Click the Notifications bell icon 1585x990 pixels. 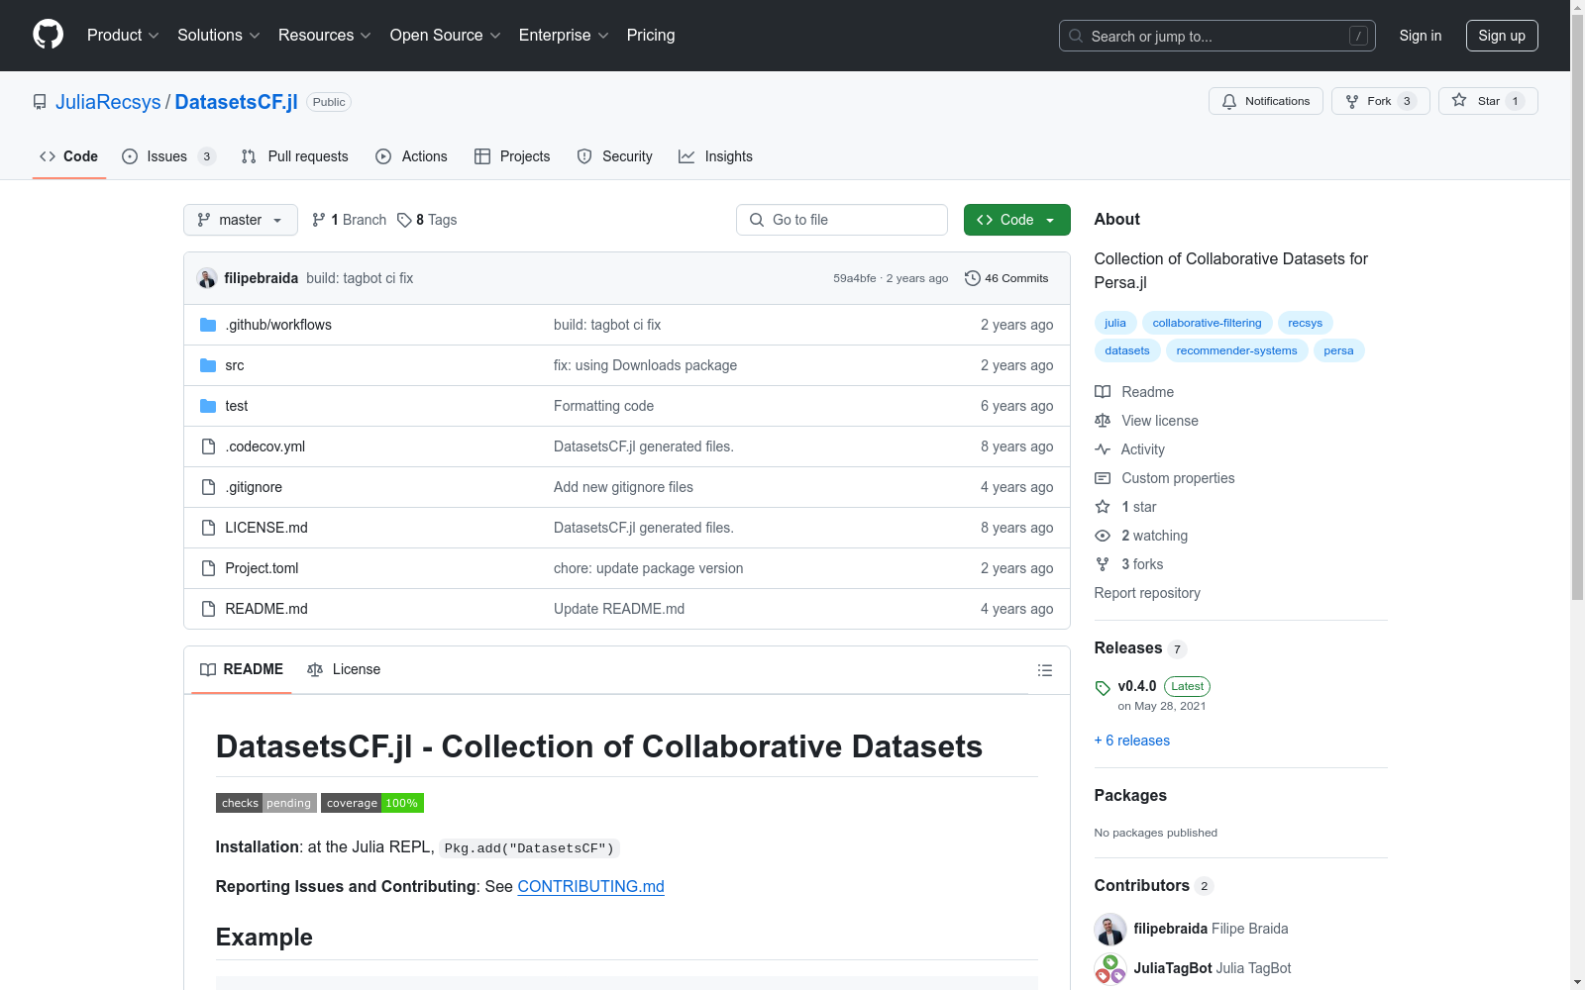pyautogui.click(x=1229, y=101)
